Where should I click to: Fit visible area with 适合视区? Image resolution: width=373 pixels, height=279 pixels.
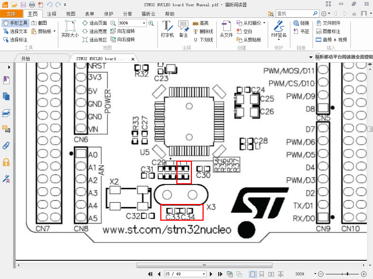(x=95, y=39)
